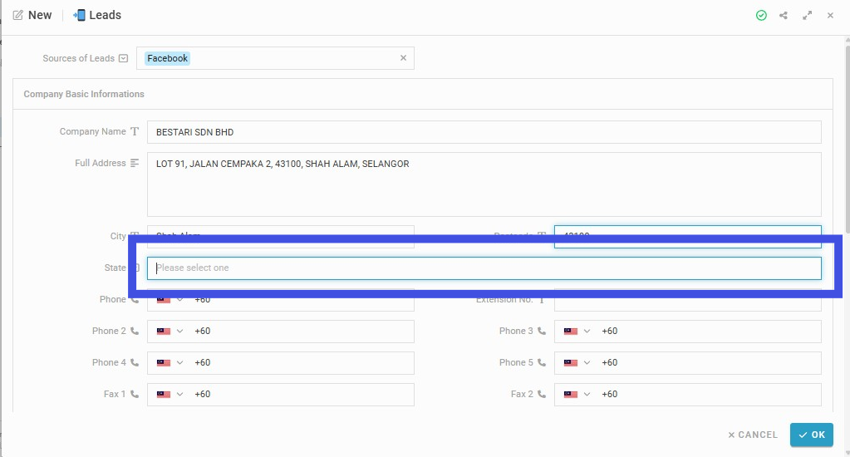Click the share icon in header
Screen dimensions: 850x457
784,15
